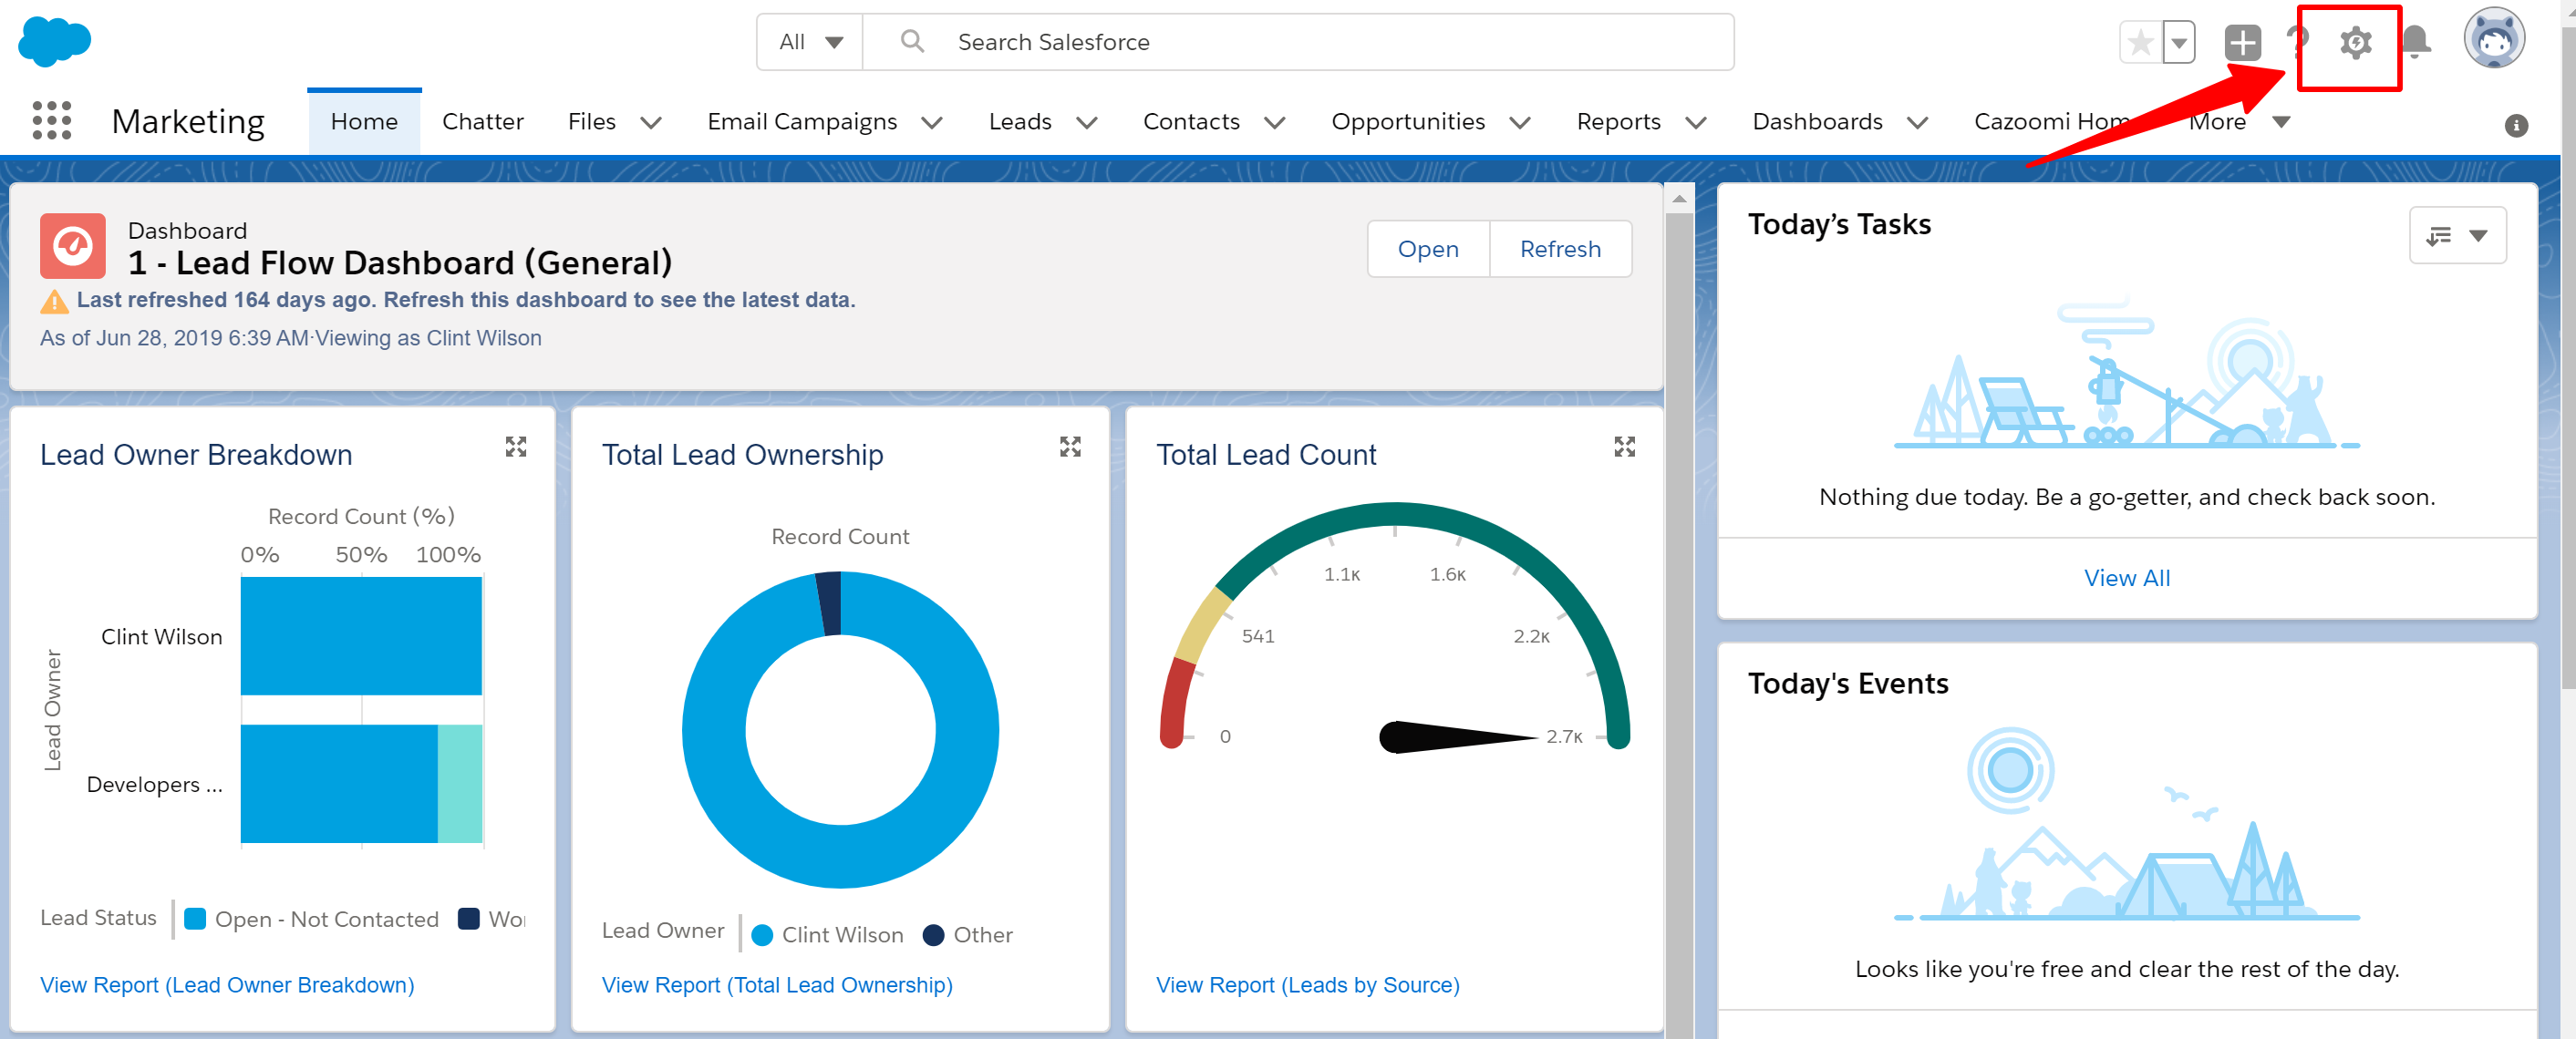Screen dimensions: 2576x1039
Task: Click the dashboard Open button
Action: tap(1428, 249)
